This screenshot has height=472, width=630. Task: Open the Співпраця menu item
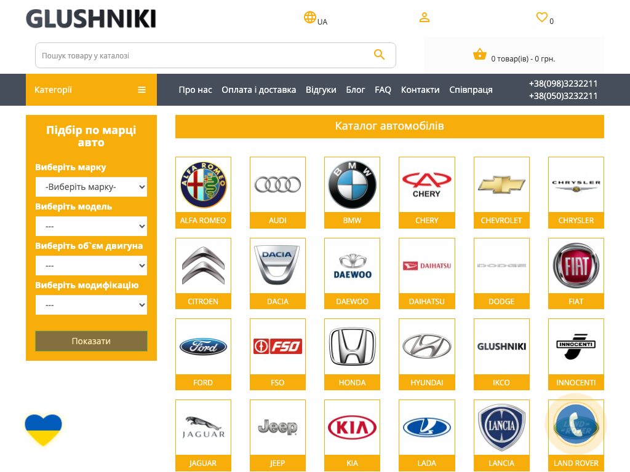point(471,90)
